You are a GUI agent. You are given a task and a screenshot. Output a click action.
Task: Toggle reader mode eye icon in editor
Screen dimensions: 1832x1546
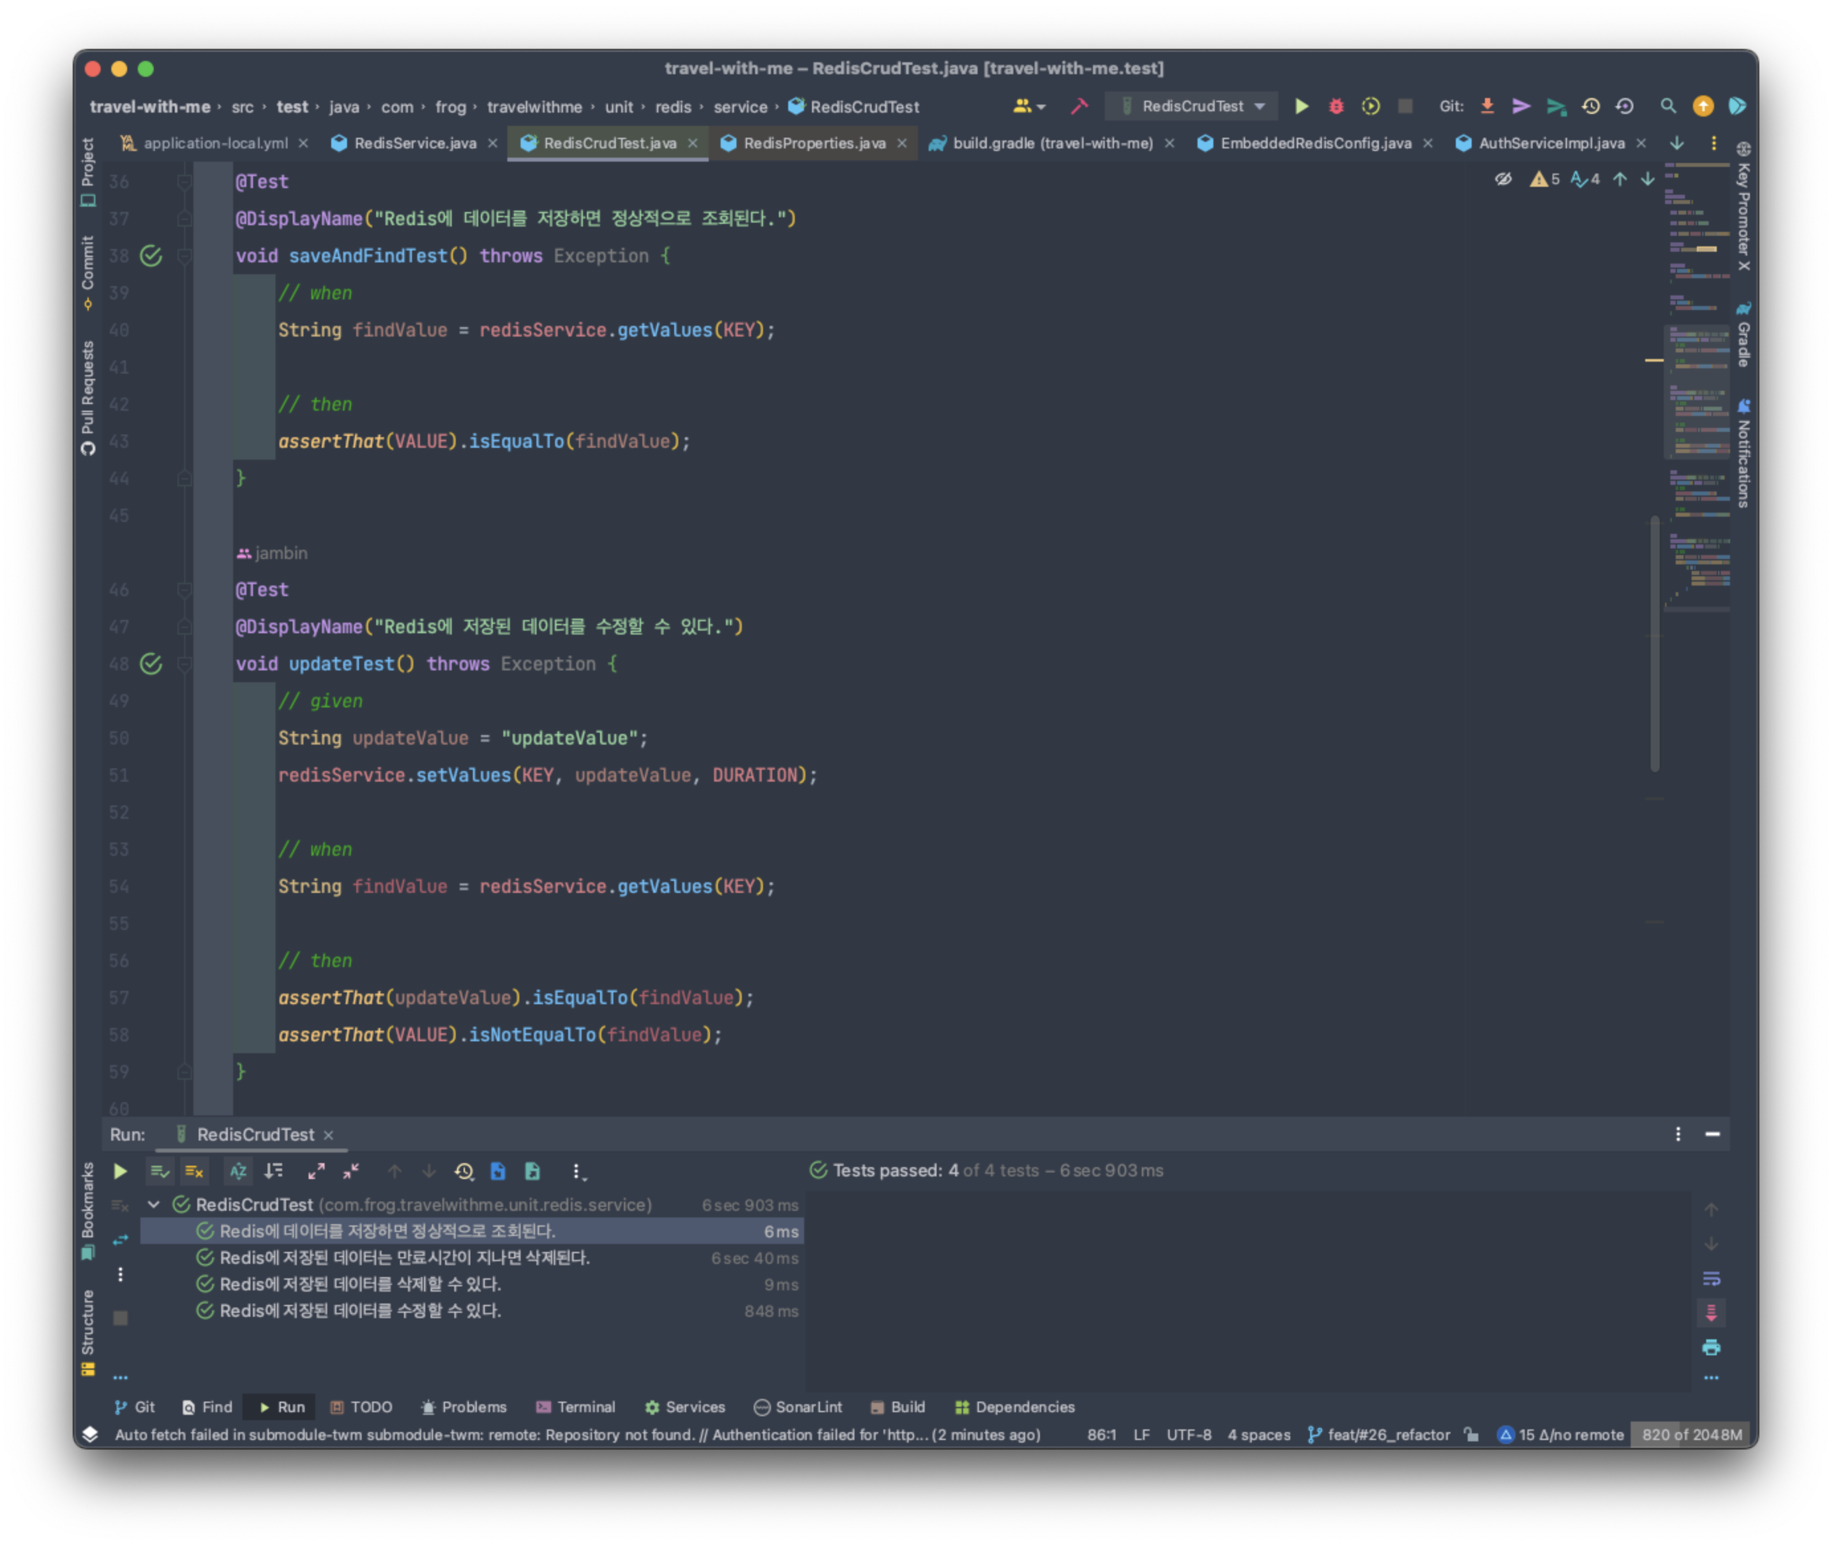1503,179
